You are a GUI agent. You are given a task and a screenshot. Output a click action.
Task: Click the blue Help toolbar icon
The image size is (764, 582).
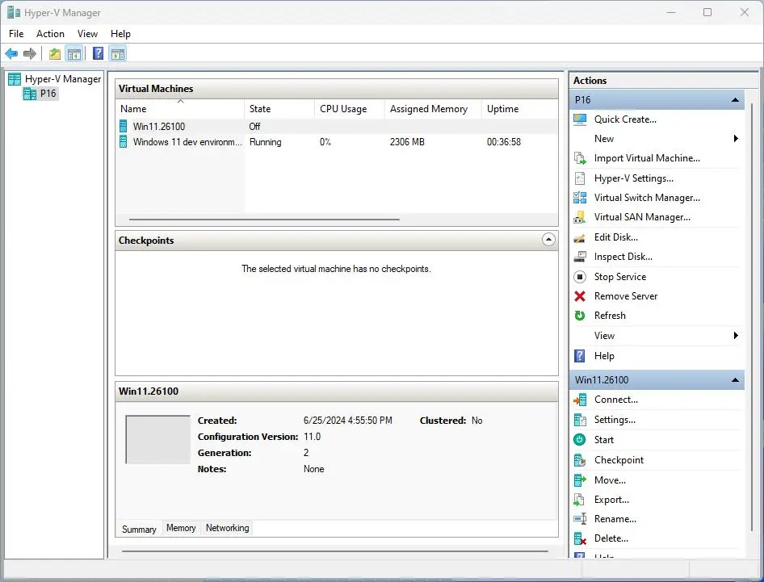[98, 53]
